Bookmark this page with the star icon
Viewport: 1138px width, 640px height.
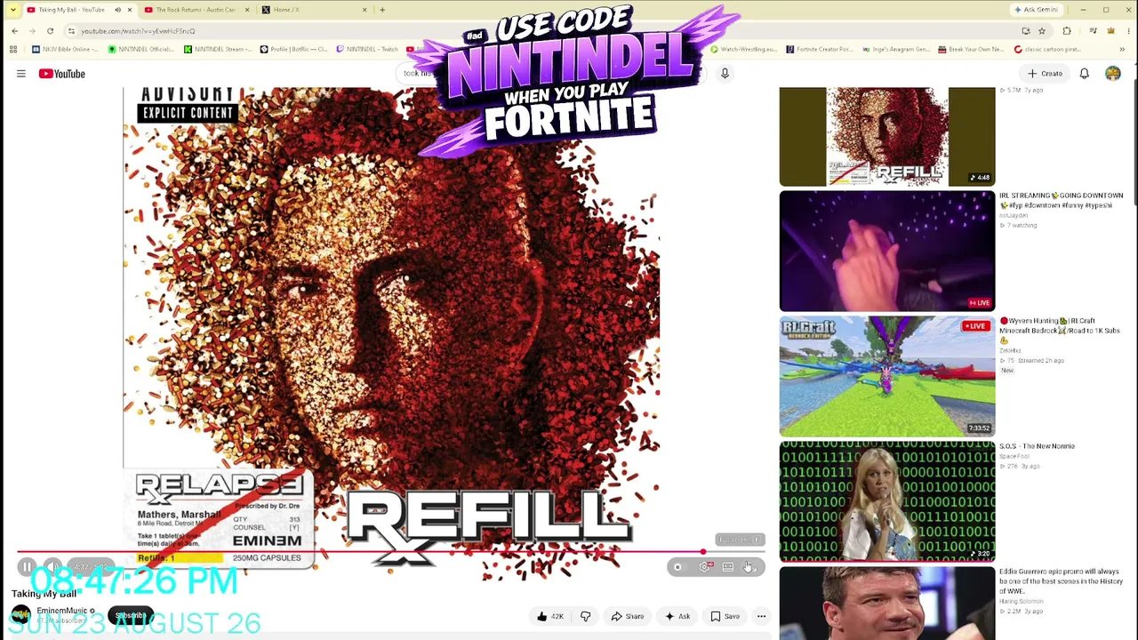point(1042,31)
